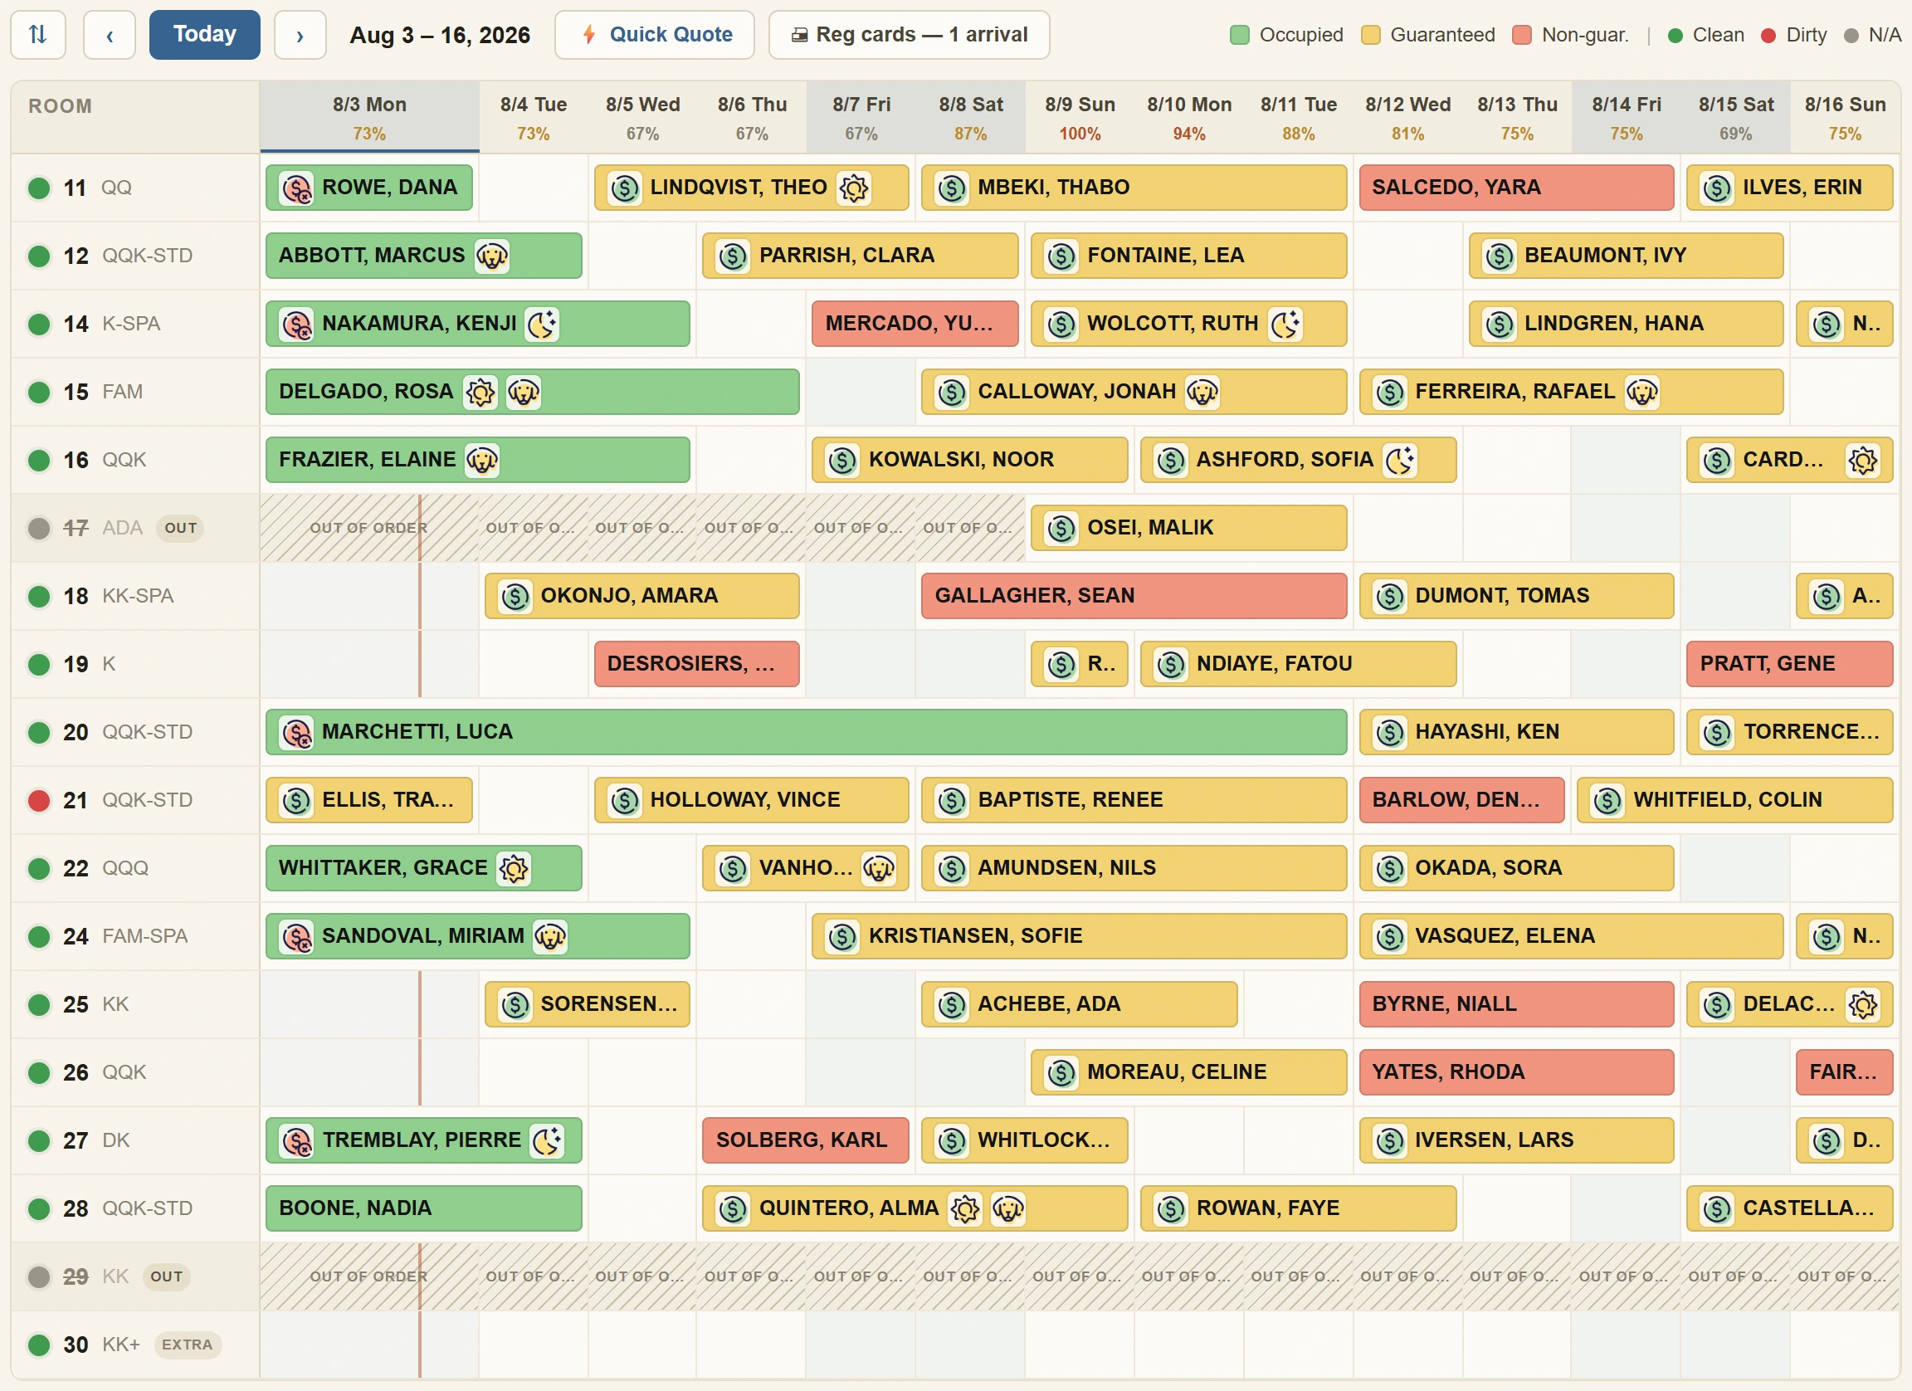Click the pet icon on VANHO... reservation
Image resolution: width=1912 pixels, height=1391 pixels.
(x=879, y=868)
